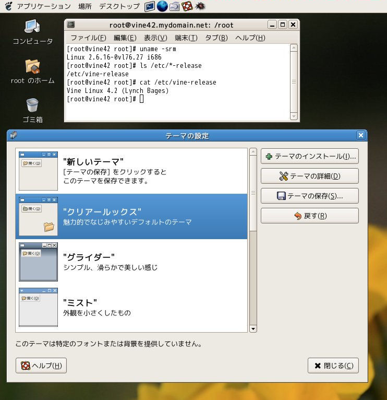Click the "クリアールックス" title text
Viewport: 387px width, 400px height.
102,211
